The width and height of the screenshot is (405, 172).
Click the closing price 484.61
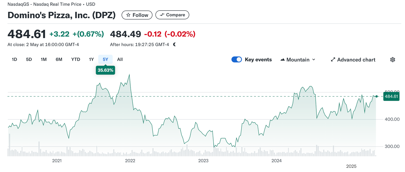click(27, 34)
